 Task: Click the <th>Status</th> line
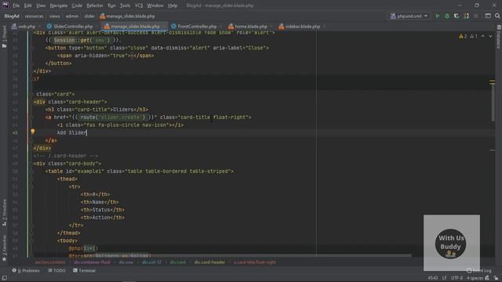103,210
